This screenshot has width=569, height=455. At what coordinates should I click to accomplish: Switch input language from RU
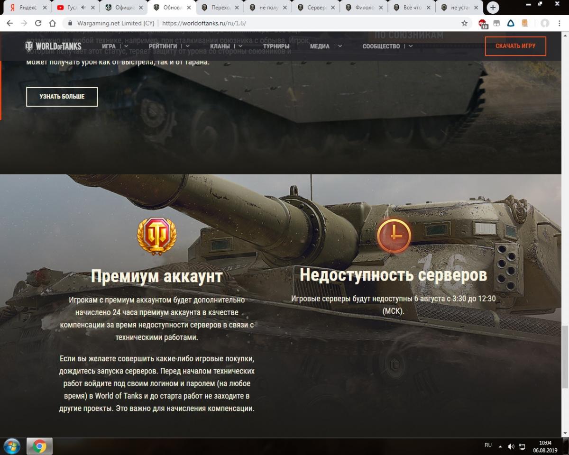point(488,446)
